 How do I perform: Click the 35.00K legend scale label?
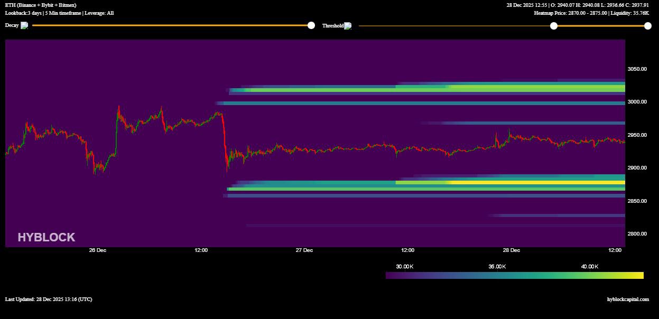497,267
